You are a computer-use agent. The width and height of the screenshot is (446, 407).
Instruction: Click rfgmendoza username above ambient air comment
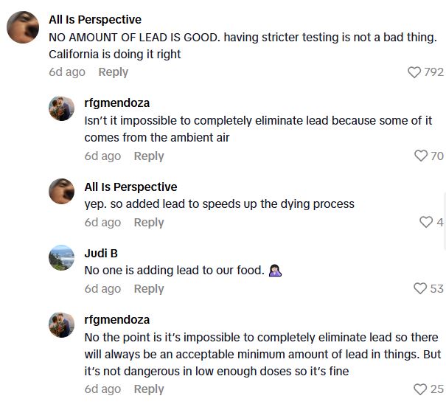coord(116,103)
